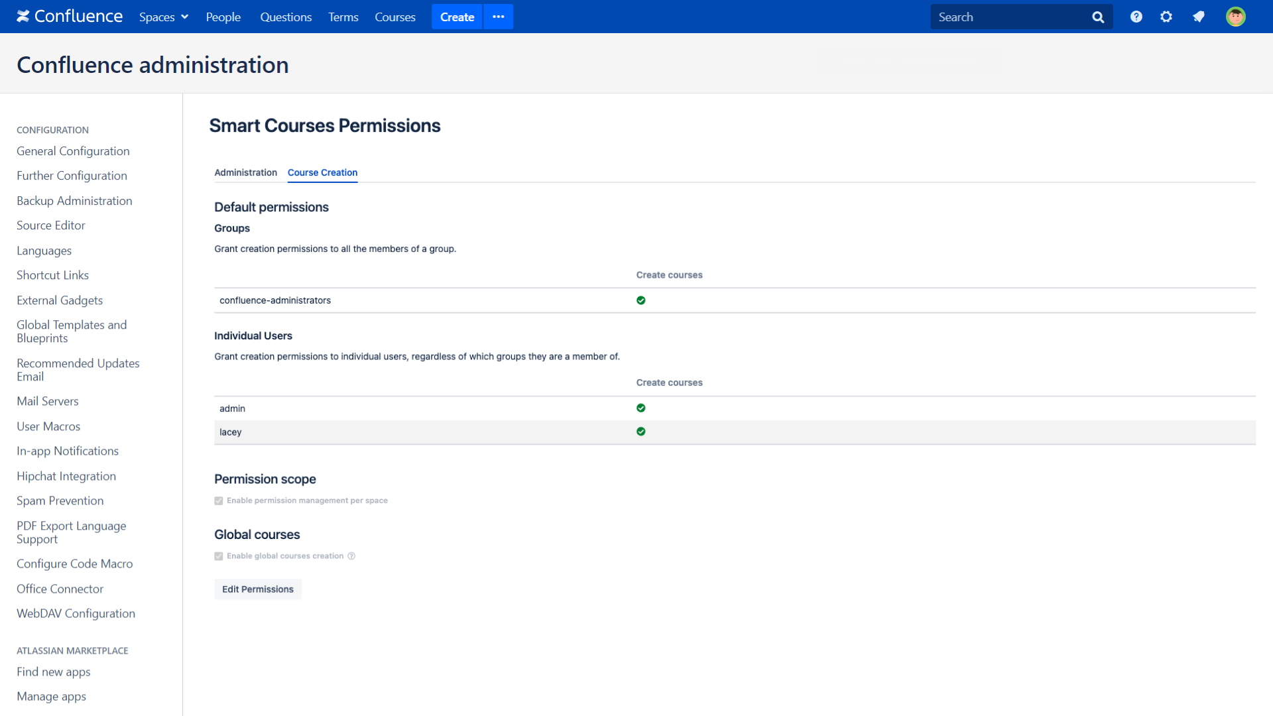Screen dimensions: 1273x716
Task: Select the admin user row text
Action: (232, 408)
